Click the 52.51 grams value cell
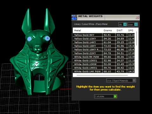The image size is (152, 114). (109, 35)
